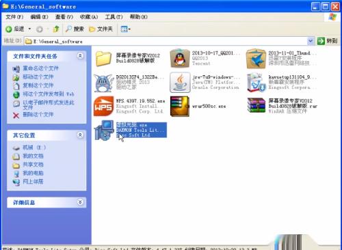The image size is (342, 250).
Task: Click 网上邻居 icon in 其它位置
Action: point(16,182)
